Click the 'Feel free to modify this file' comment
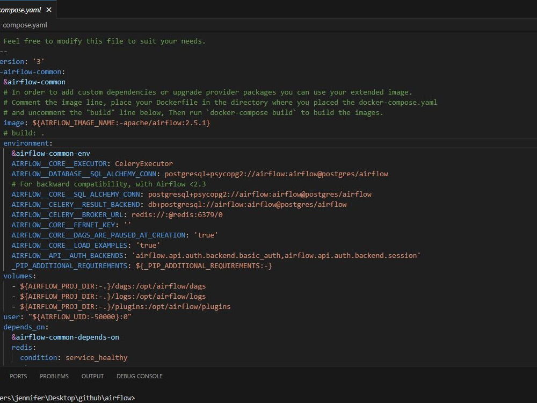Image resolution: width=537 pixels, height=403 pixels. 105,41
